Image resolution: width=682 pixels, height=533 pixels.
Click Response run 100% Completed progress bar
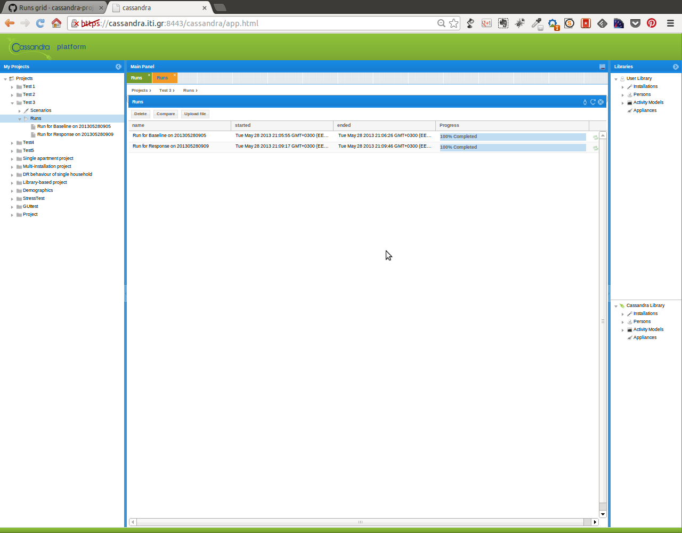coord(513,148)
